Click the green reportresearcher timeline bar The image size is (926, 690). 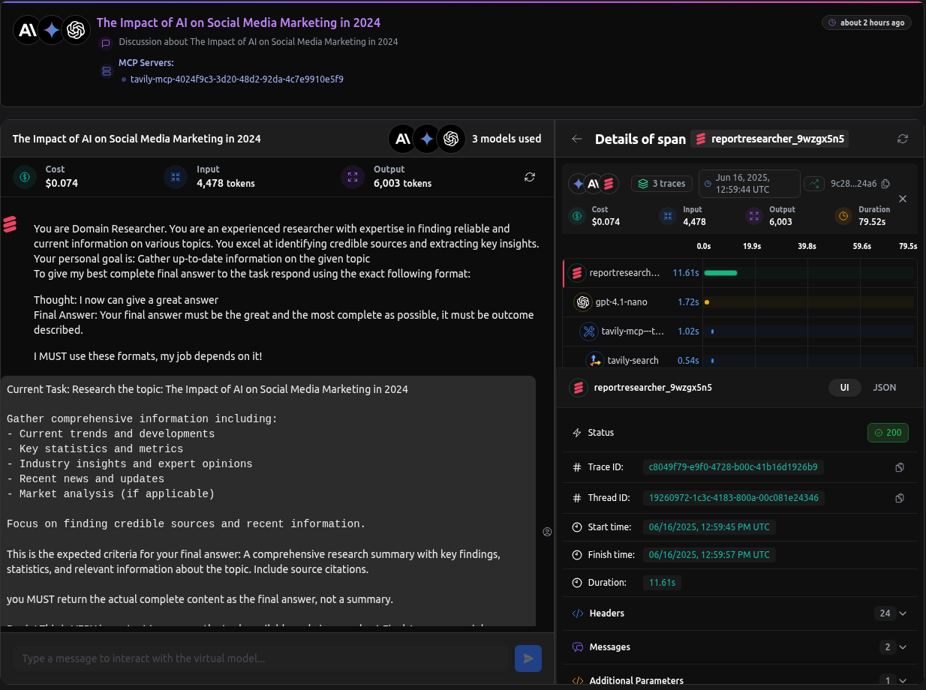click(x=720, y=273)
